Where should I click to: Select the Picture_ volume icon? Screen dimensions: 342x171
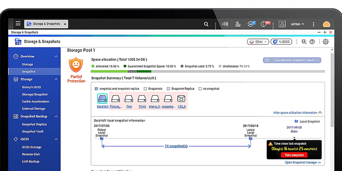tap(116, 99)
